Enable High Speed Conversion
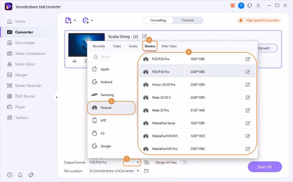This screenshot has width=293, height=182. click(259, 20)
